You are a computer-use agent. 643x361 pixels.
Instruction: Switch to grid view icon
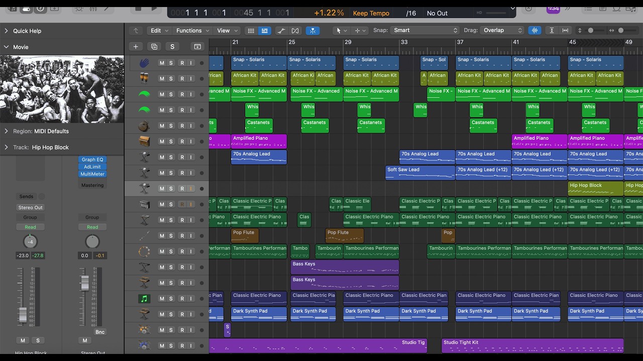click(251, 31)
